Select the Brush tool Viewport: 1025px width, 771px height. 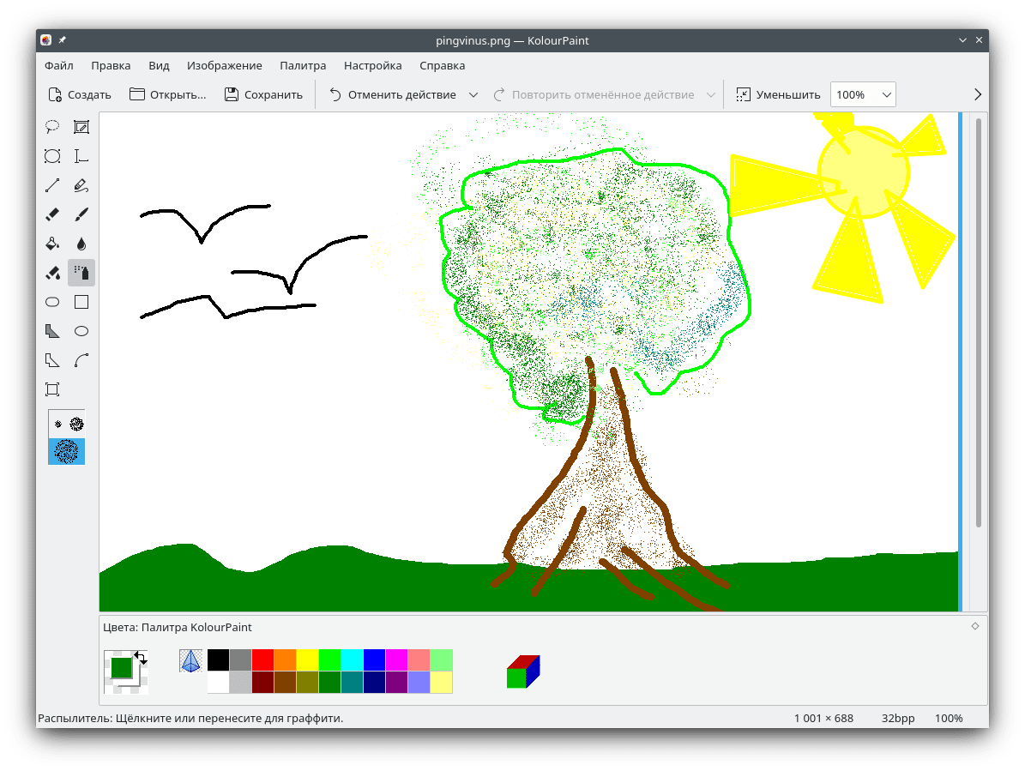81,214
